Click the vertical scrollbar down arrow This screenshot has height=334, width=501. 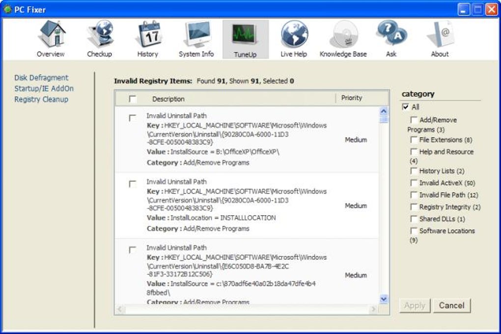pos(384,299)
